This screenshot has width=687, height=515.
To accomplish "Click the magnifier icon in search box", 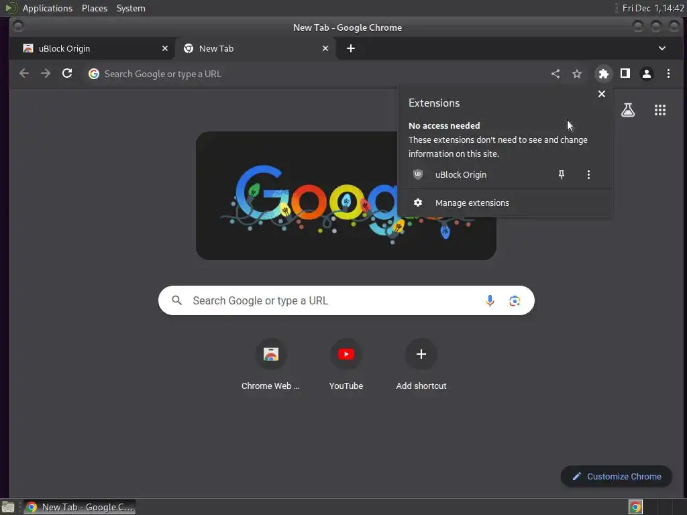I will coord(176,300).
